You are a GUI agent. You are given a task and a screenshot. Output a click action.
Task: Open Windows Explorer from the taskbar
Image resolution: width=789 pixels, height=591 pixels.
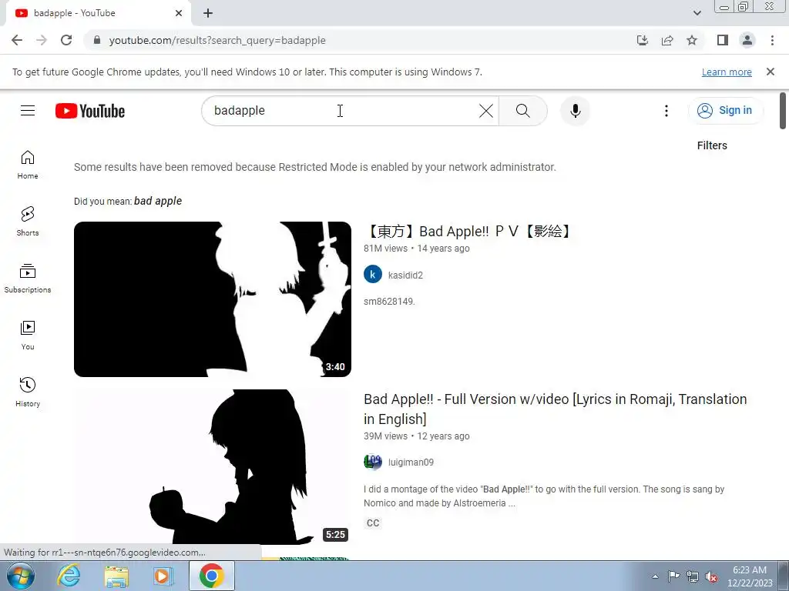116,576
